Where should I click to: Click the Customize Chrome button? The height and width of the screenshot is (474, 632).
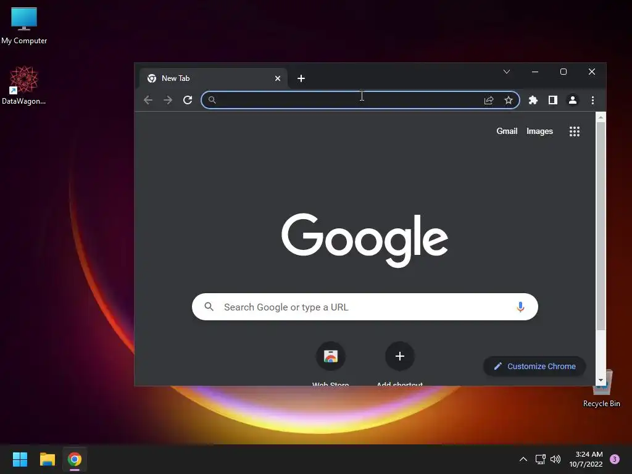click(x=534, y=367)
